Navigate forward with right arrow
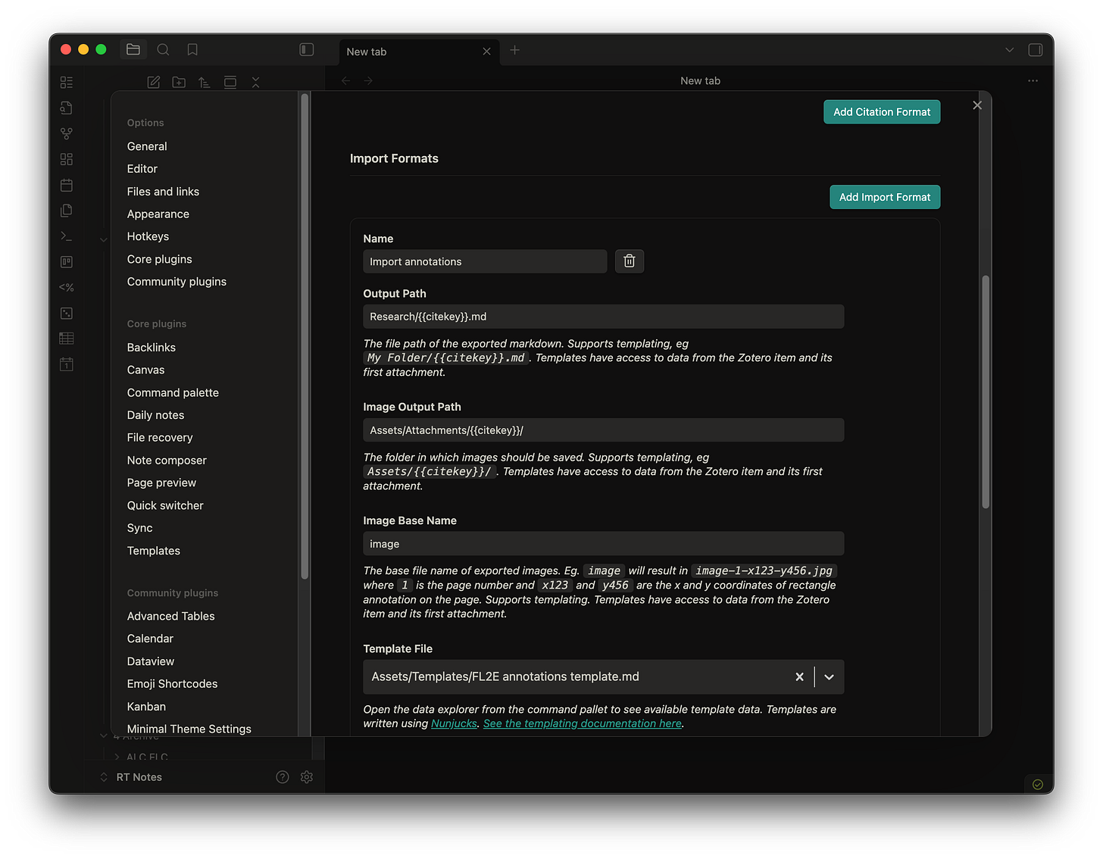Image resolution: width=1103 pixels, height=859 pixels. click(368, 81)
